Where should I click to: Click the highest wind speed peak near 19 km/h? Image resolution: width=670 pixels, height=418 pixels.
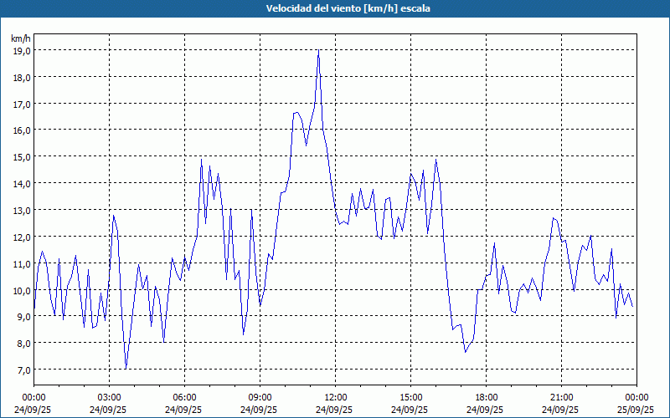pos(319,51)
